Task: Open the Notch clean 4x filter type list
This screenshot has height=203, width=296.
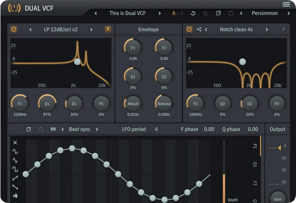Action: tap(236, 29)
